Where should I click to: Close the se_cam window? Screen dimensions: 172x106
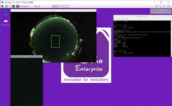95,11
